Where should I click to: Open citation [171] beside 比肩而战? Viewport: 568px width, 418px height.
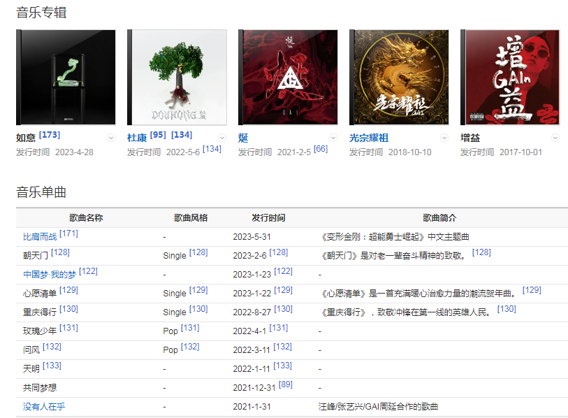click(68, 233)
